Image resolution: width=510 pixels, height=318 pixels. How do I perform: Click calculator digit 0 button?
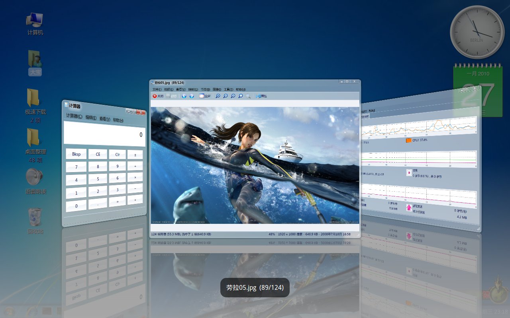[76, 206]
